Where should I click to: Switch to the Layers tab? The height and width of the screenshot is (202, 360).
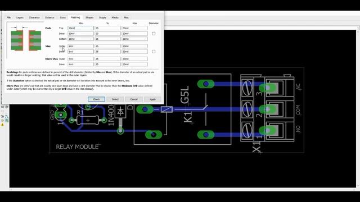click(x=20, y=17)
